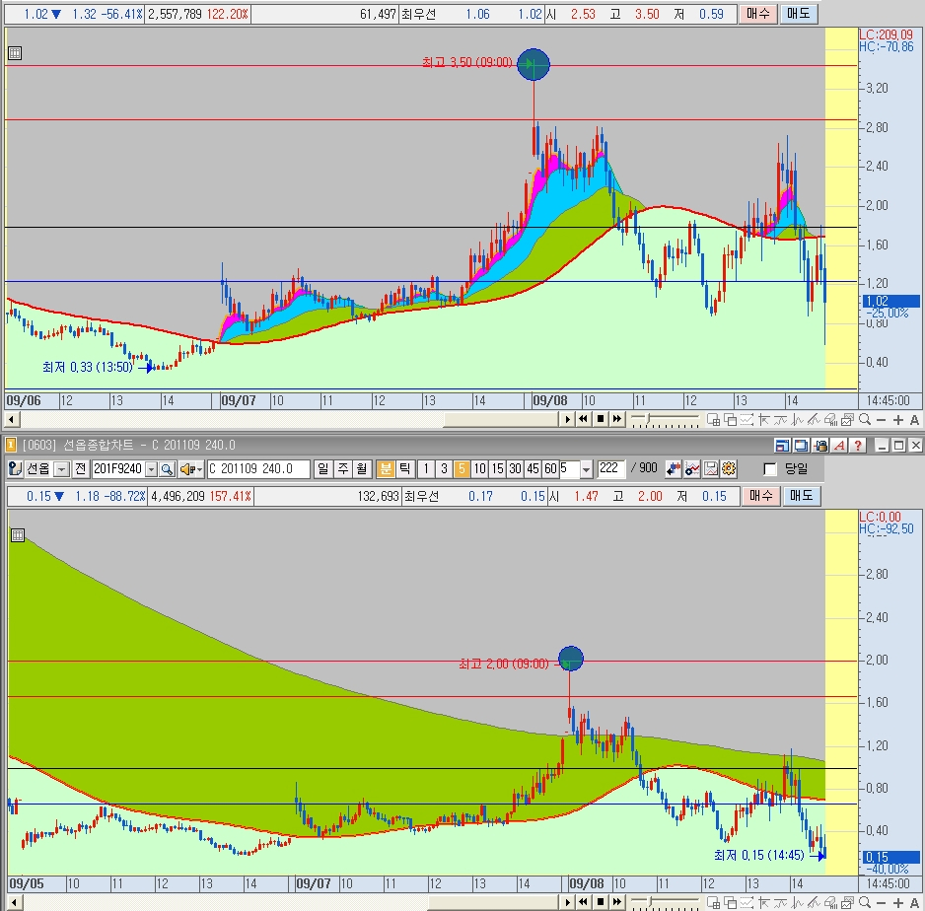Select the 30 minute interval tab
Image resolution: width=925 pixels, height=911 pixels.
(x=515, y=469)
